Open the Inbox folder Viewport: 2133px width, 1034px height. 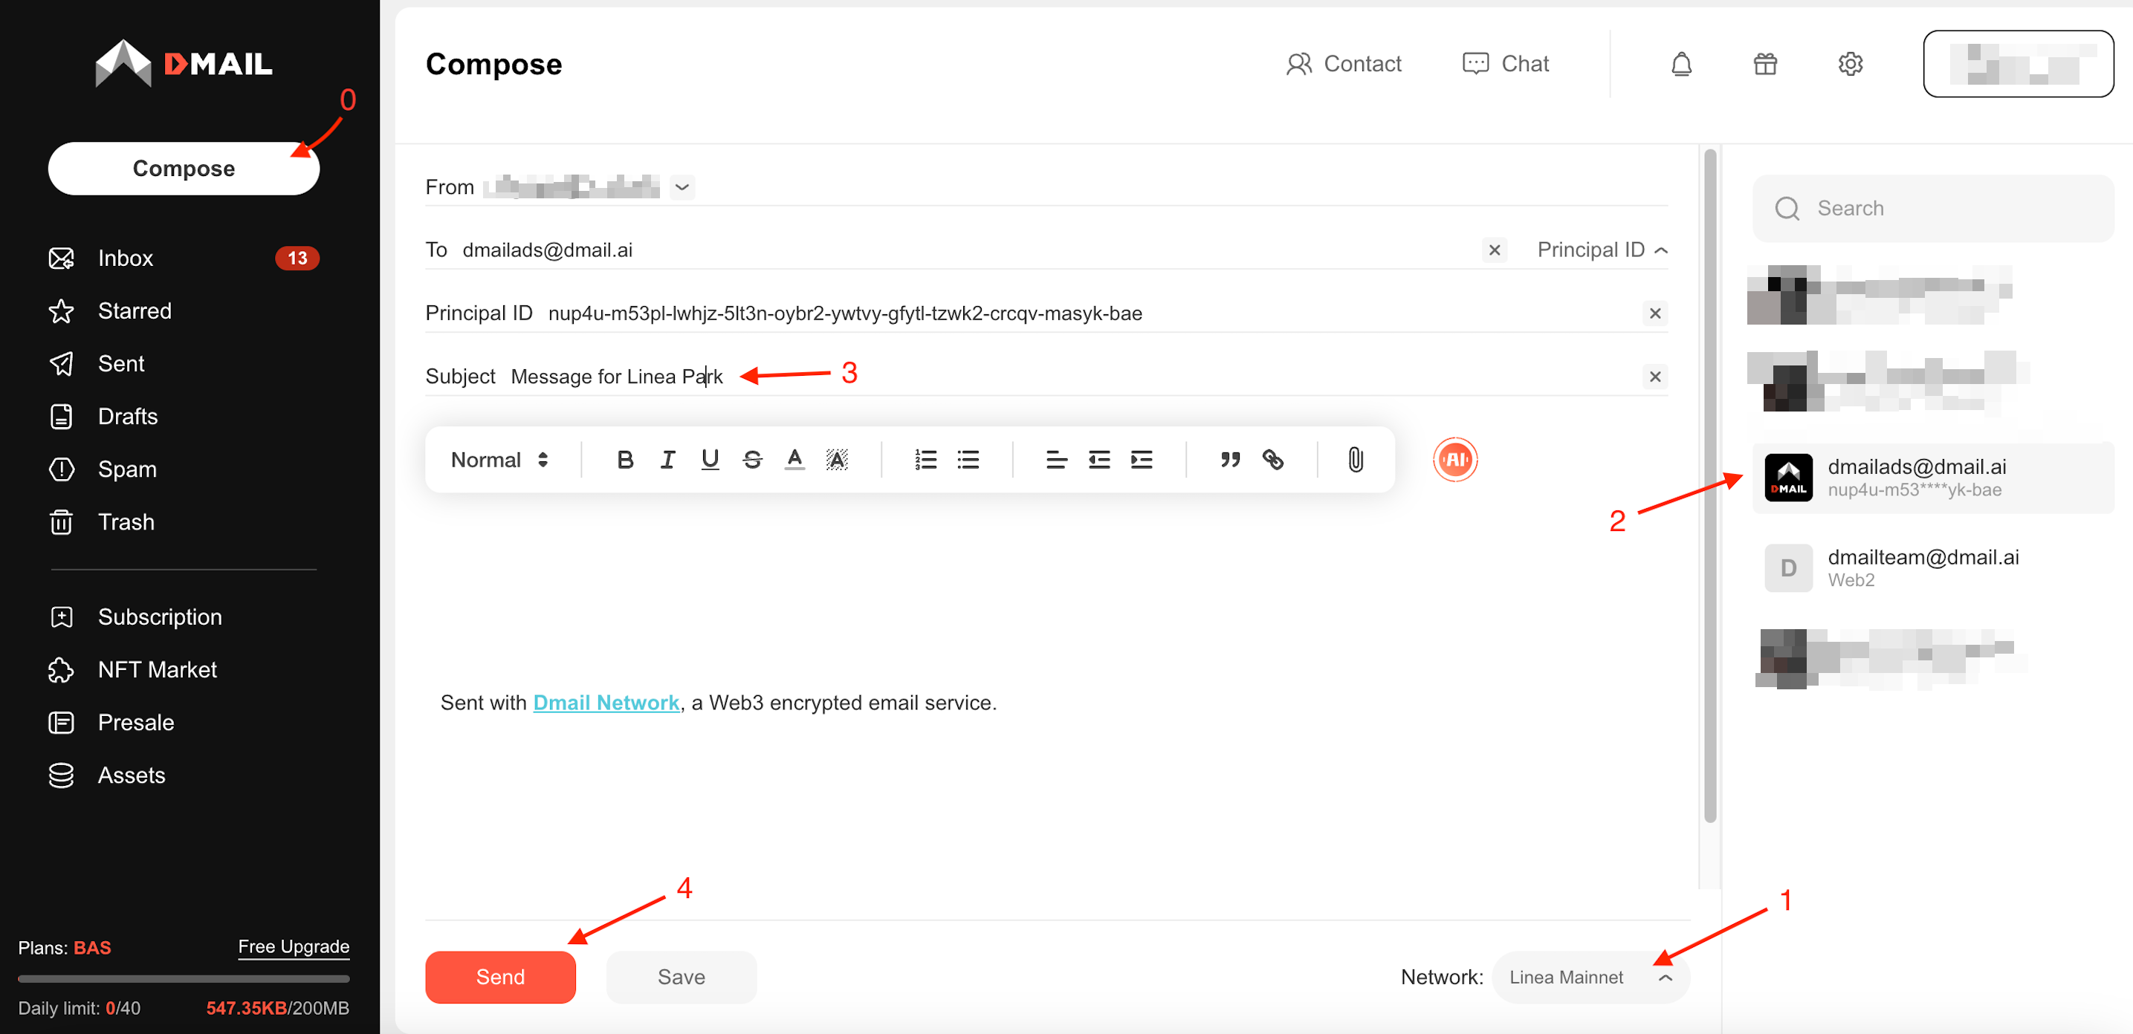(184, 258)
